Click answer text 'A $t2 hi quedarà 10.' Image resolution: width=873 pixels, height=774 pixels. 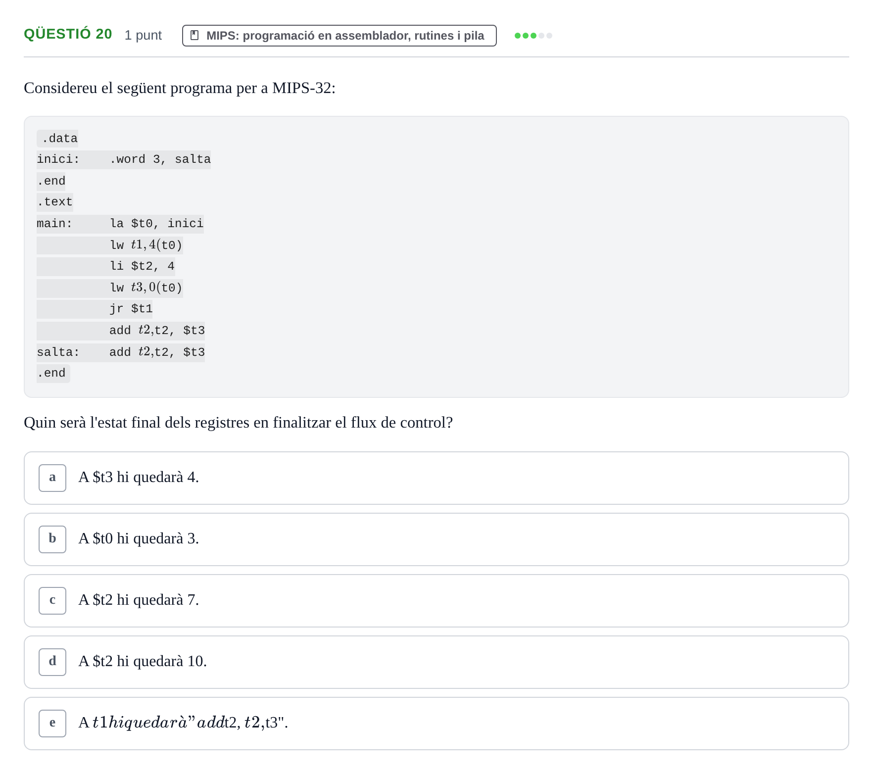(x=143, y=661)
